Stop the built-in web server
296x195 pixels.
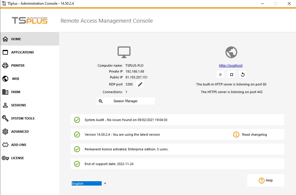point(231,74)
